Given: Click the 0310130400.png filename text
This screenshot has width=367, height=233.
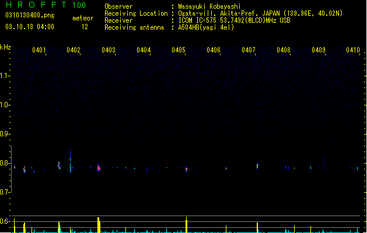Looking at the screenshot, I should point(30,15).
